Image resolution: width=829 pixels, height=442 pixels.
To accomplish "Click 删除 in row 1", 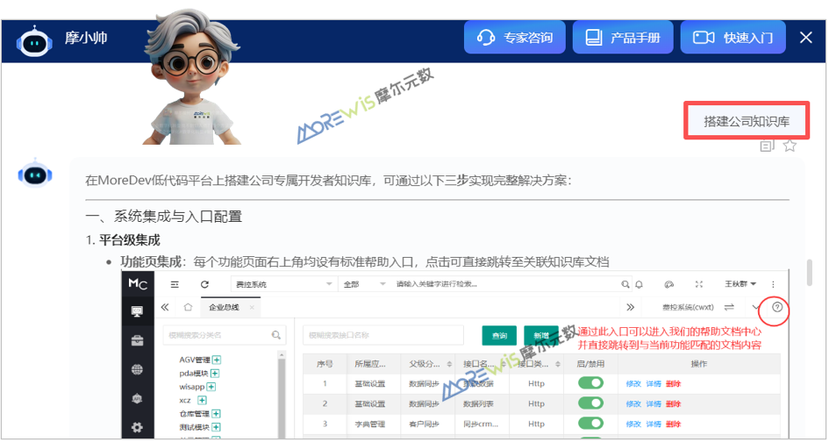I will click(674, 384).
